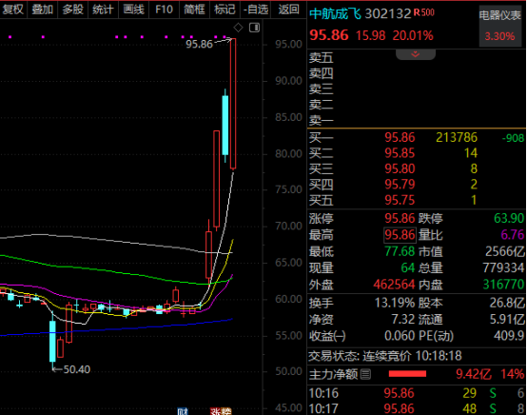Viewport: 527px width, 415px height.
Task: Open the 统计 statistics tool
Action: (103, 10)
